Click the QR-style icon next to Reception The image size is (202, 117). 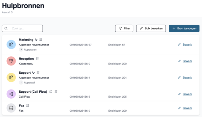[x=37, y=58]
